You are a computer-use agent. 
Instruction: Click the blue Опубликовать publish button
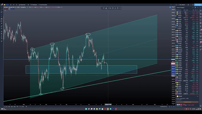point(198,5)
